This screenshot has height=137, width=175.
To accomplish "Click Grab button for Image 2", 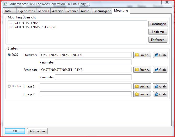I will (160, 94).
